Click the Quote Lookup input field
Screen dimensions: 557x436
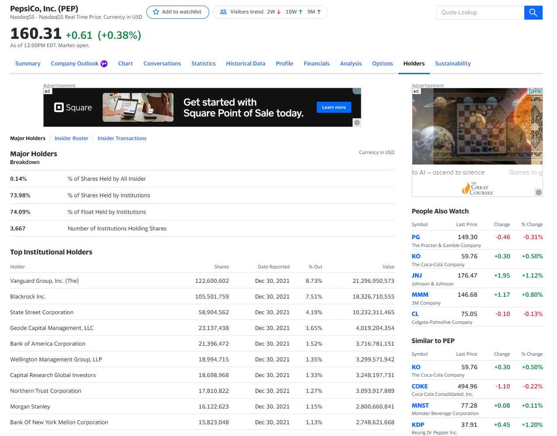(480, 13)
